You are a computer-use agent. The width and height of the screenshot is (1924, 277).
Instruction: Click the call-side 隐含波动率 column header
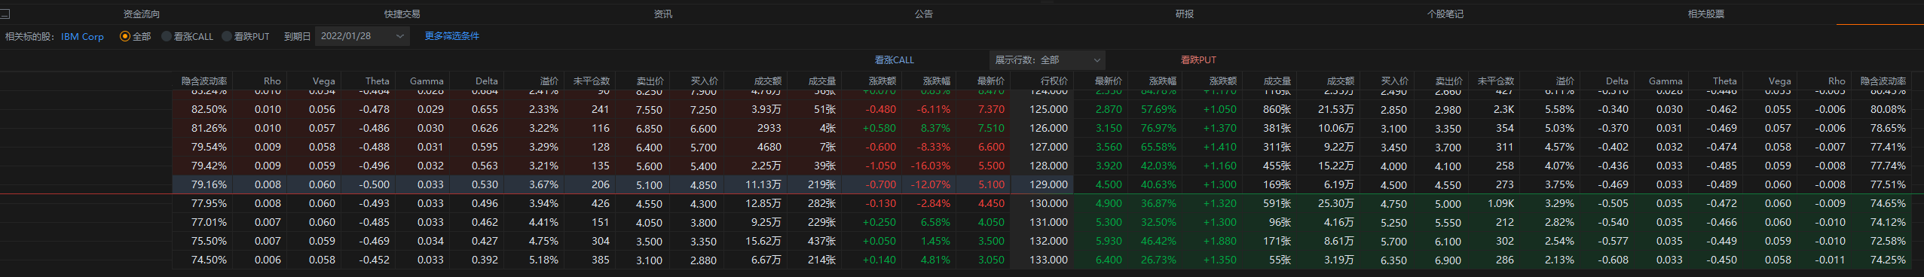[x=204, y=81]
